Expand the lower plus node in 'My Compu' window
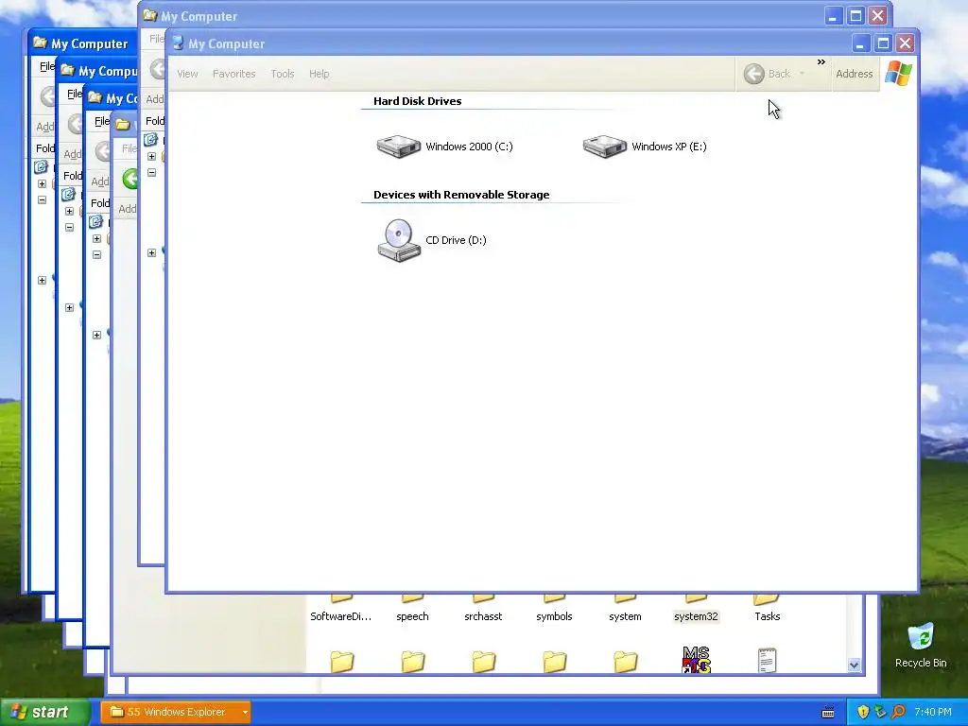 pos(69,307)
